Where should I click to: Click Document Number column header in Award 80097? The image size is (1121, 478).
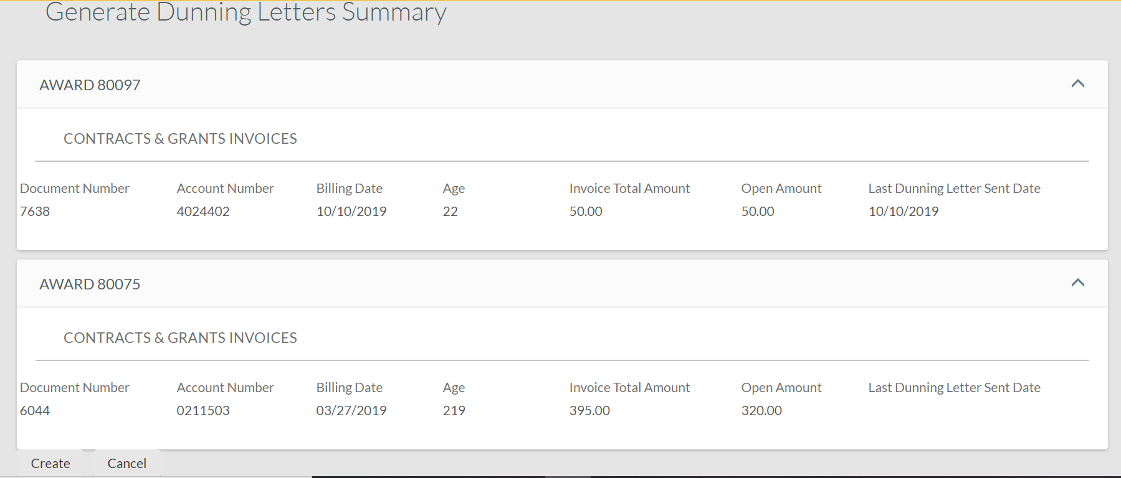tap(75, 189)
